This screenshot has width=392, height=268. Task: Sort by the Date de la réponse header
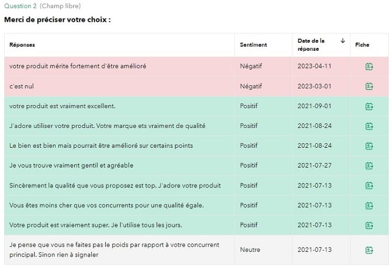(x=311, y=45)
